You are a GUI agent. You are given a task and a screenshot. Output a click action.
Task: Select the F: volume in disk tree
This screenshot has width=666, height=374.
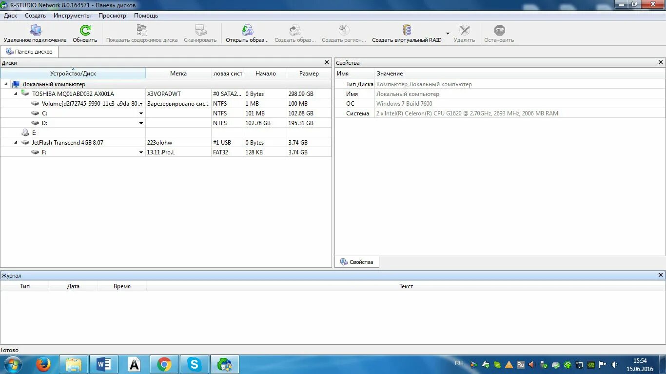(44, 152)
